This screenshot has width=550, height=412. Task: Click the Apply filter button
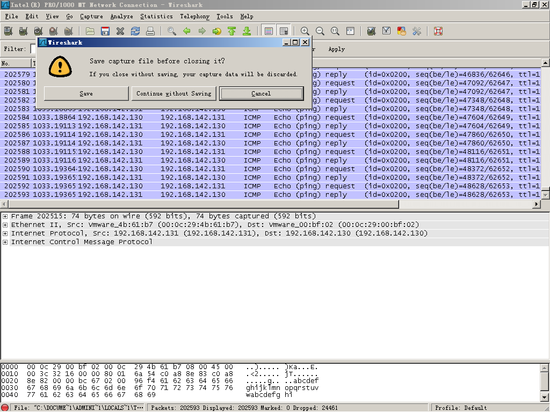click(336, 49)
